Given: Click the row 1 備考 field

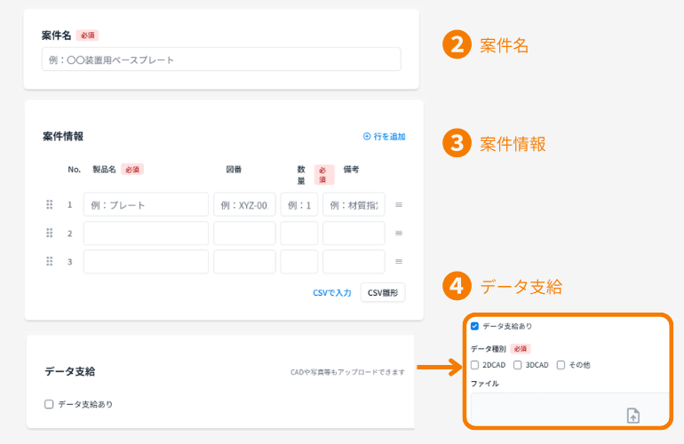Looking at the screenshot, I should [x=354, y=204].
